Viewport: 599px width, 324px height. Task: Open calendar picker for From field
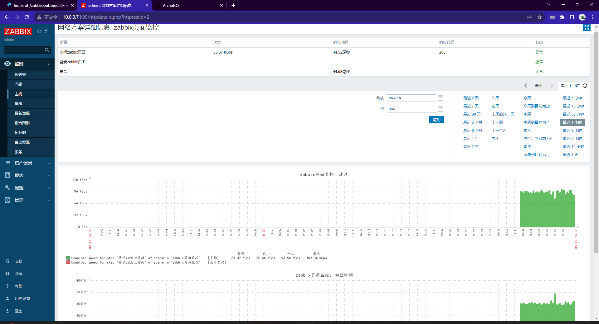click(441, 98)
